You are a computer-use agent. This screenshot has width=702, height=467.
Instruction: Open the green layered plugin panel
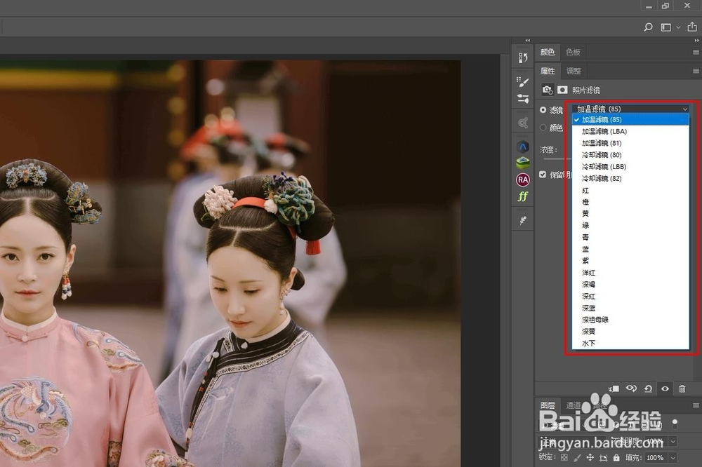[522, 163]
